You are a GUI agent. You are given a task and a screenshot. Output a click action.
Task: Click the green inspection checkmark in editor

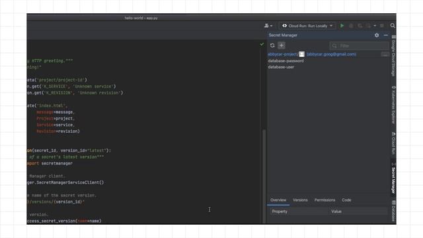262,44
